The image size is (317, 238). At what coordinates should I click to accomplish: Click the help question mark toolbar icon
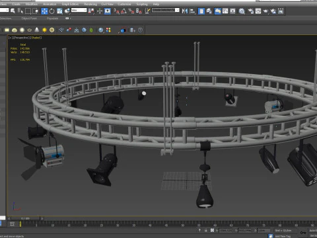140,30
